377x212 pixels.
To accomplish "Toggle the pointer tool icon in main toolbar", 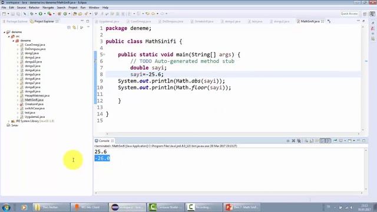I will [25, 14].
